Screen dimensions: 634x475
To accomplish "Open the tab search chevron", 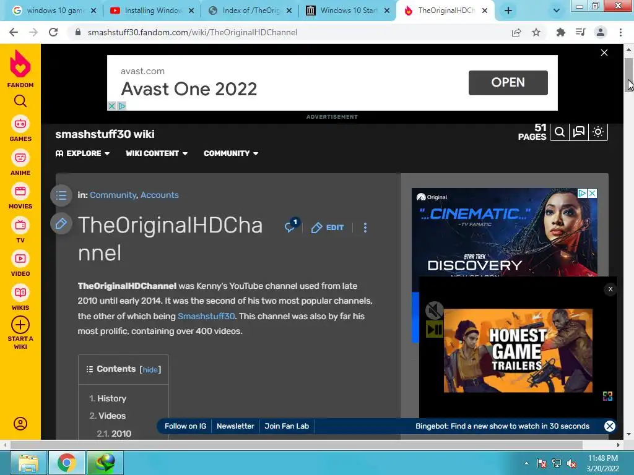I will (x=557, y=11).
